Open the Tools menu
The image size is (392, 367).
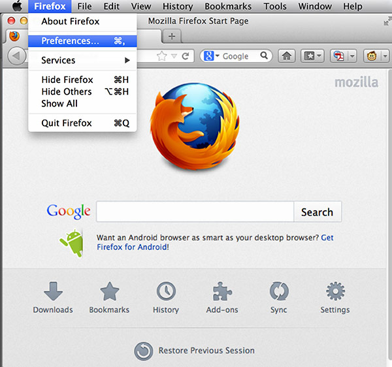275,7
